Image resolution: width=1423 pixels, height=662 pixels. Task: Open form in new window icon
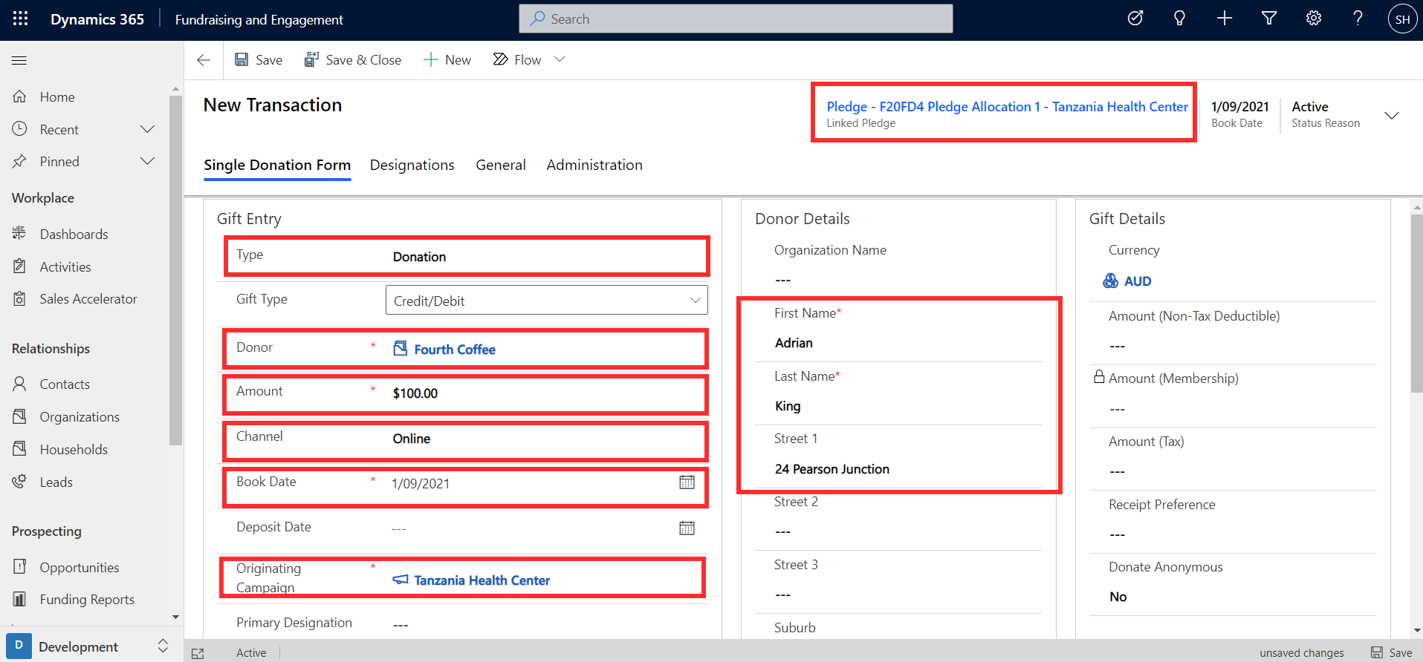tap(198, 653)
